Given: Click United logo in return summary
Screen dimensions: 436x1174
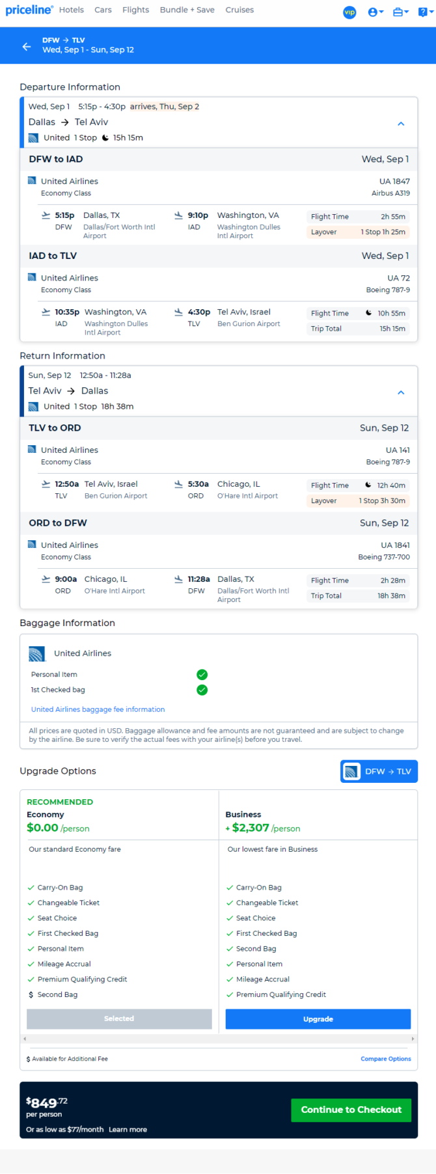Looking at the screenshot, I should (x=33, y=407).
